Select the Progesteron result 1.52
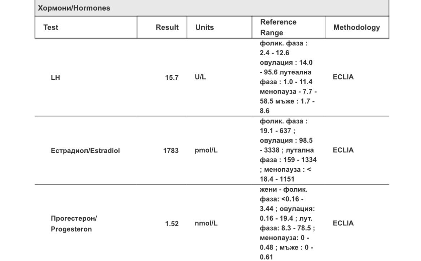 pyautogui.click(x=172, y=224)
